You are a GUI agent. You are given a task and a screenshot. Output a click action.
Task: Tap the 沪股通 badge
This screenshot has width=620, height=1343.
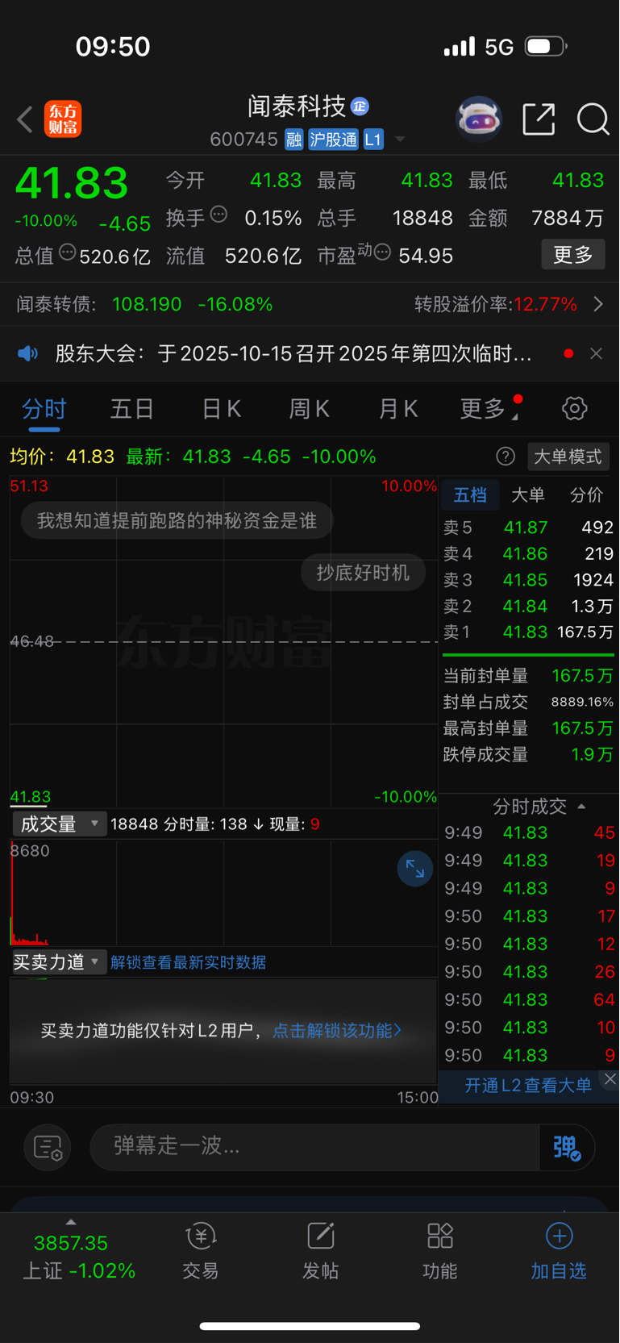coord(333,140)
